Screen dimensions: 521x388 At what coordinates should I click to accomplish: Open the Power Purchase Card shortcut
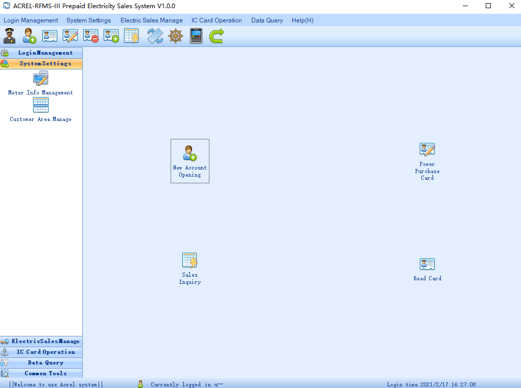point(427,161)
